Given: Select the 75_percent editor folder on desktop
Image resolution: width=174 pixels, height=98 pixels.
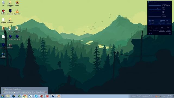Looking at the screenshot, I should tap(10, 4).
